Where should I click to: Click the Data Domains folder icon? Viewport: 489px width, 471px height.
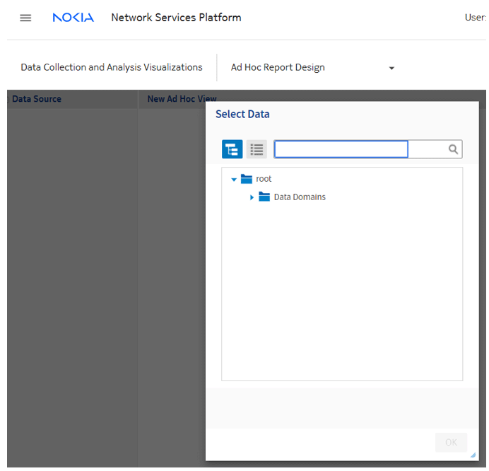coord(264,197)
